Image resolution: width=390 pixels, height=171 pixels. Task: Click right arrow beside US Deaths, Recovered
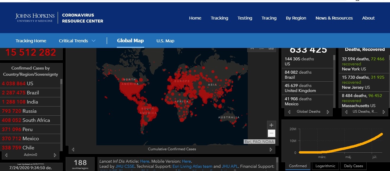pyautogui.click(x=384, y=112)
